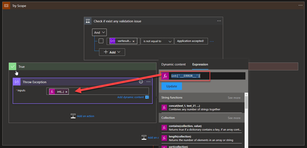
Task: Show info for Throw Exception action
Action: click(141, 82)
